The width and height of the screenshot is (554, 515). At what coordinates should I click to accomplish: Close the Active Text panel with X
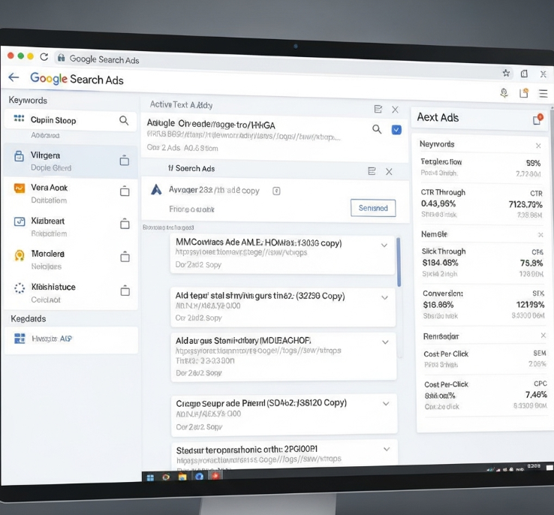tap(396, 110)
